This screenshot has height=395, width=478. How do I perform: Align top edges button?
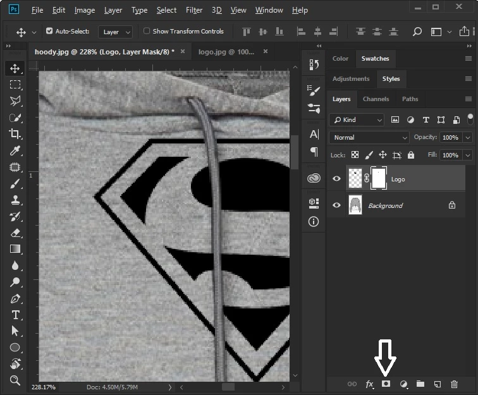pos(247,32)
